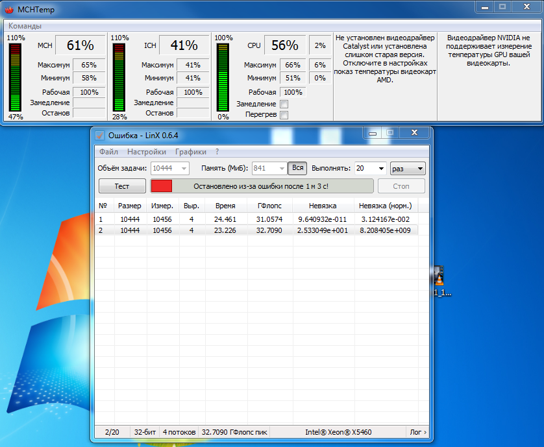This screenshot has height=447, width=544.
Task: Sort by ГФлопс column header
Action: (x=269, y=206)
